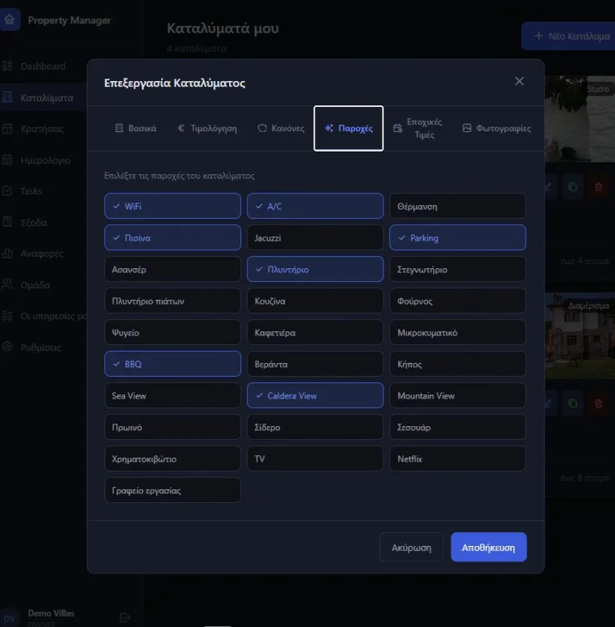The height and width of the screenshot is (627, 615).
Task: Click the red delete icon on Διαμέρισμα card
Action: point(598,403)
